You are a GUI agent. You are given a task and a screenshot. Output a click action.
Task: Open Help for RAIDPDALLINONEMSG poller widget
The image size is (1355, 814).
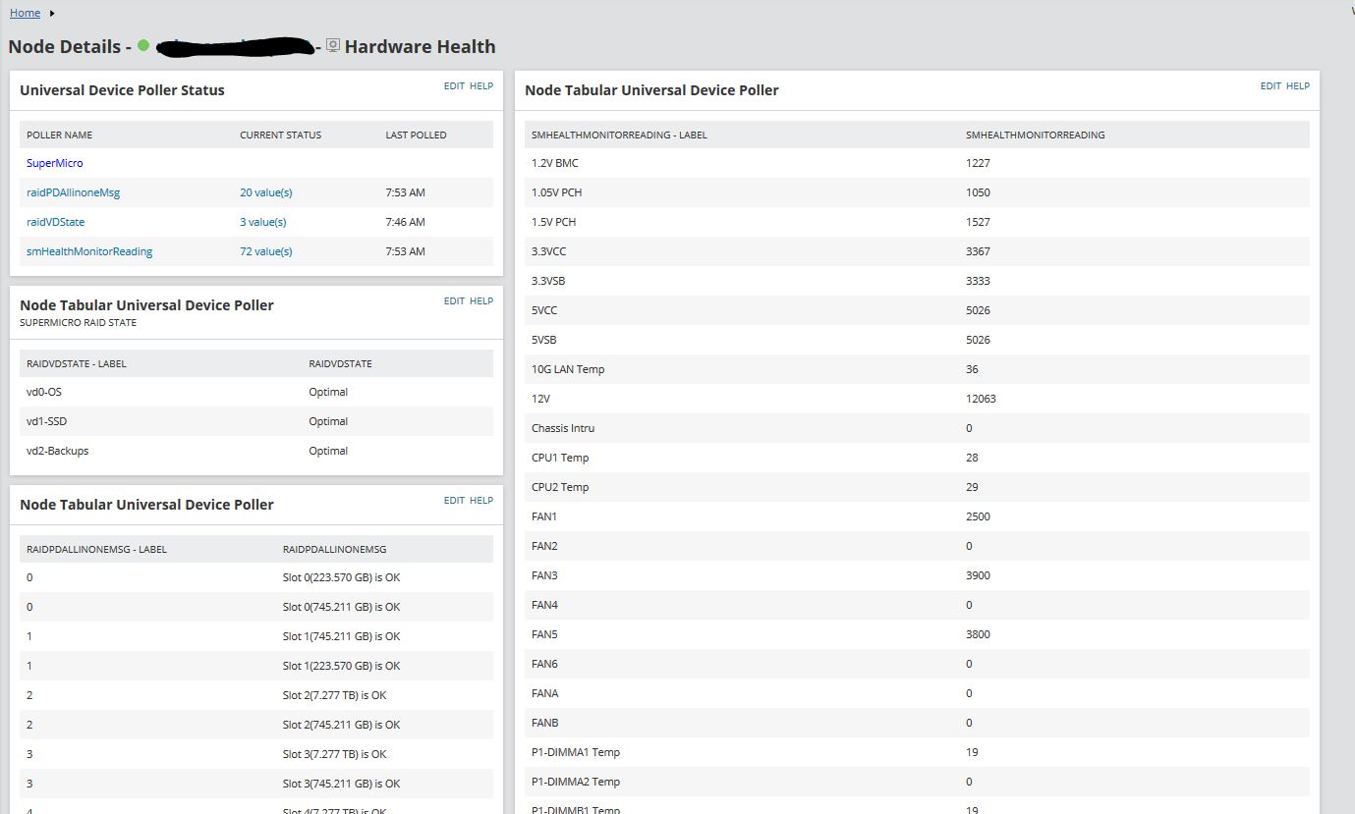tap(481, 501)
